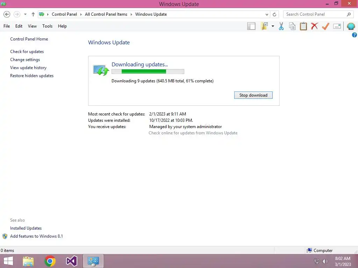The width and height of the screenshot is (358, 268).
Task: Click Check online for updates from Windows Update
Action: click(x=193, y=133)
